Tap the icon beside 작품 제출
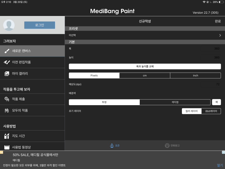 pos(7,99)
